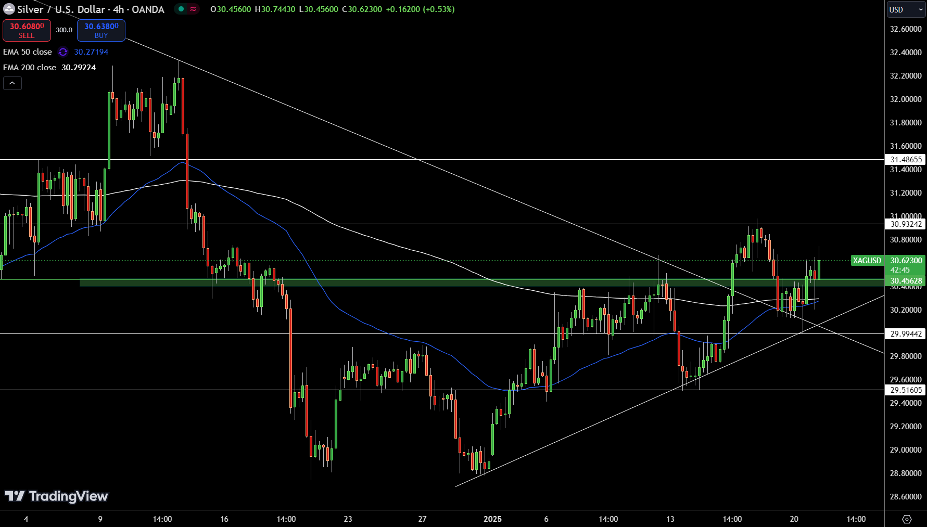Screen dimensions: 927x527
Task: Click the Silver symbol logo icon
Action: pyautogui.click(x=9, y=9)
